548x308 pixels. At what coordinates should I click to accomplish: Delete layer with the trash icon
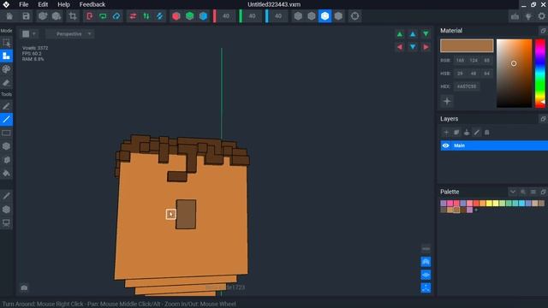487,133
